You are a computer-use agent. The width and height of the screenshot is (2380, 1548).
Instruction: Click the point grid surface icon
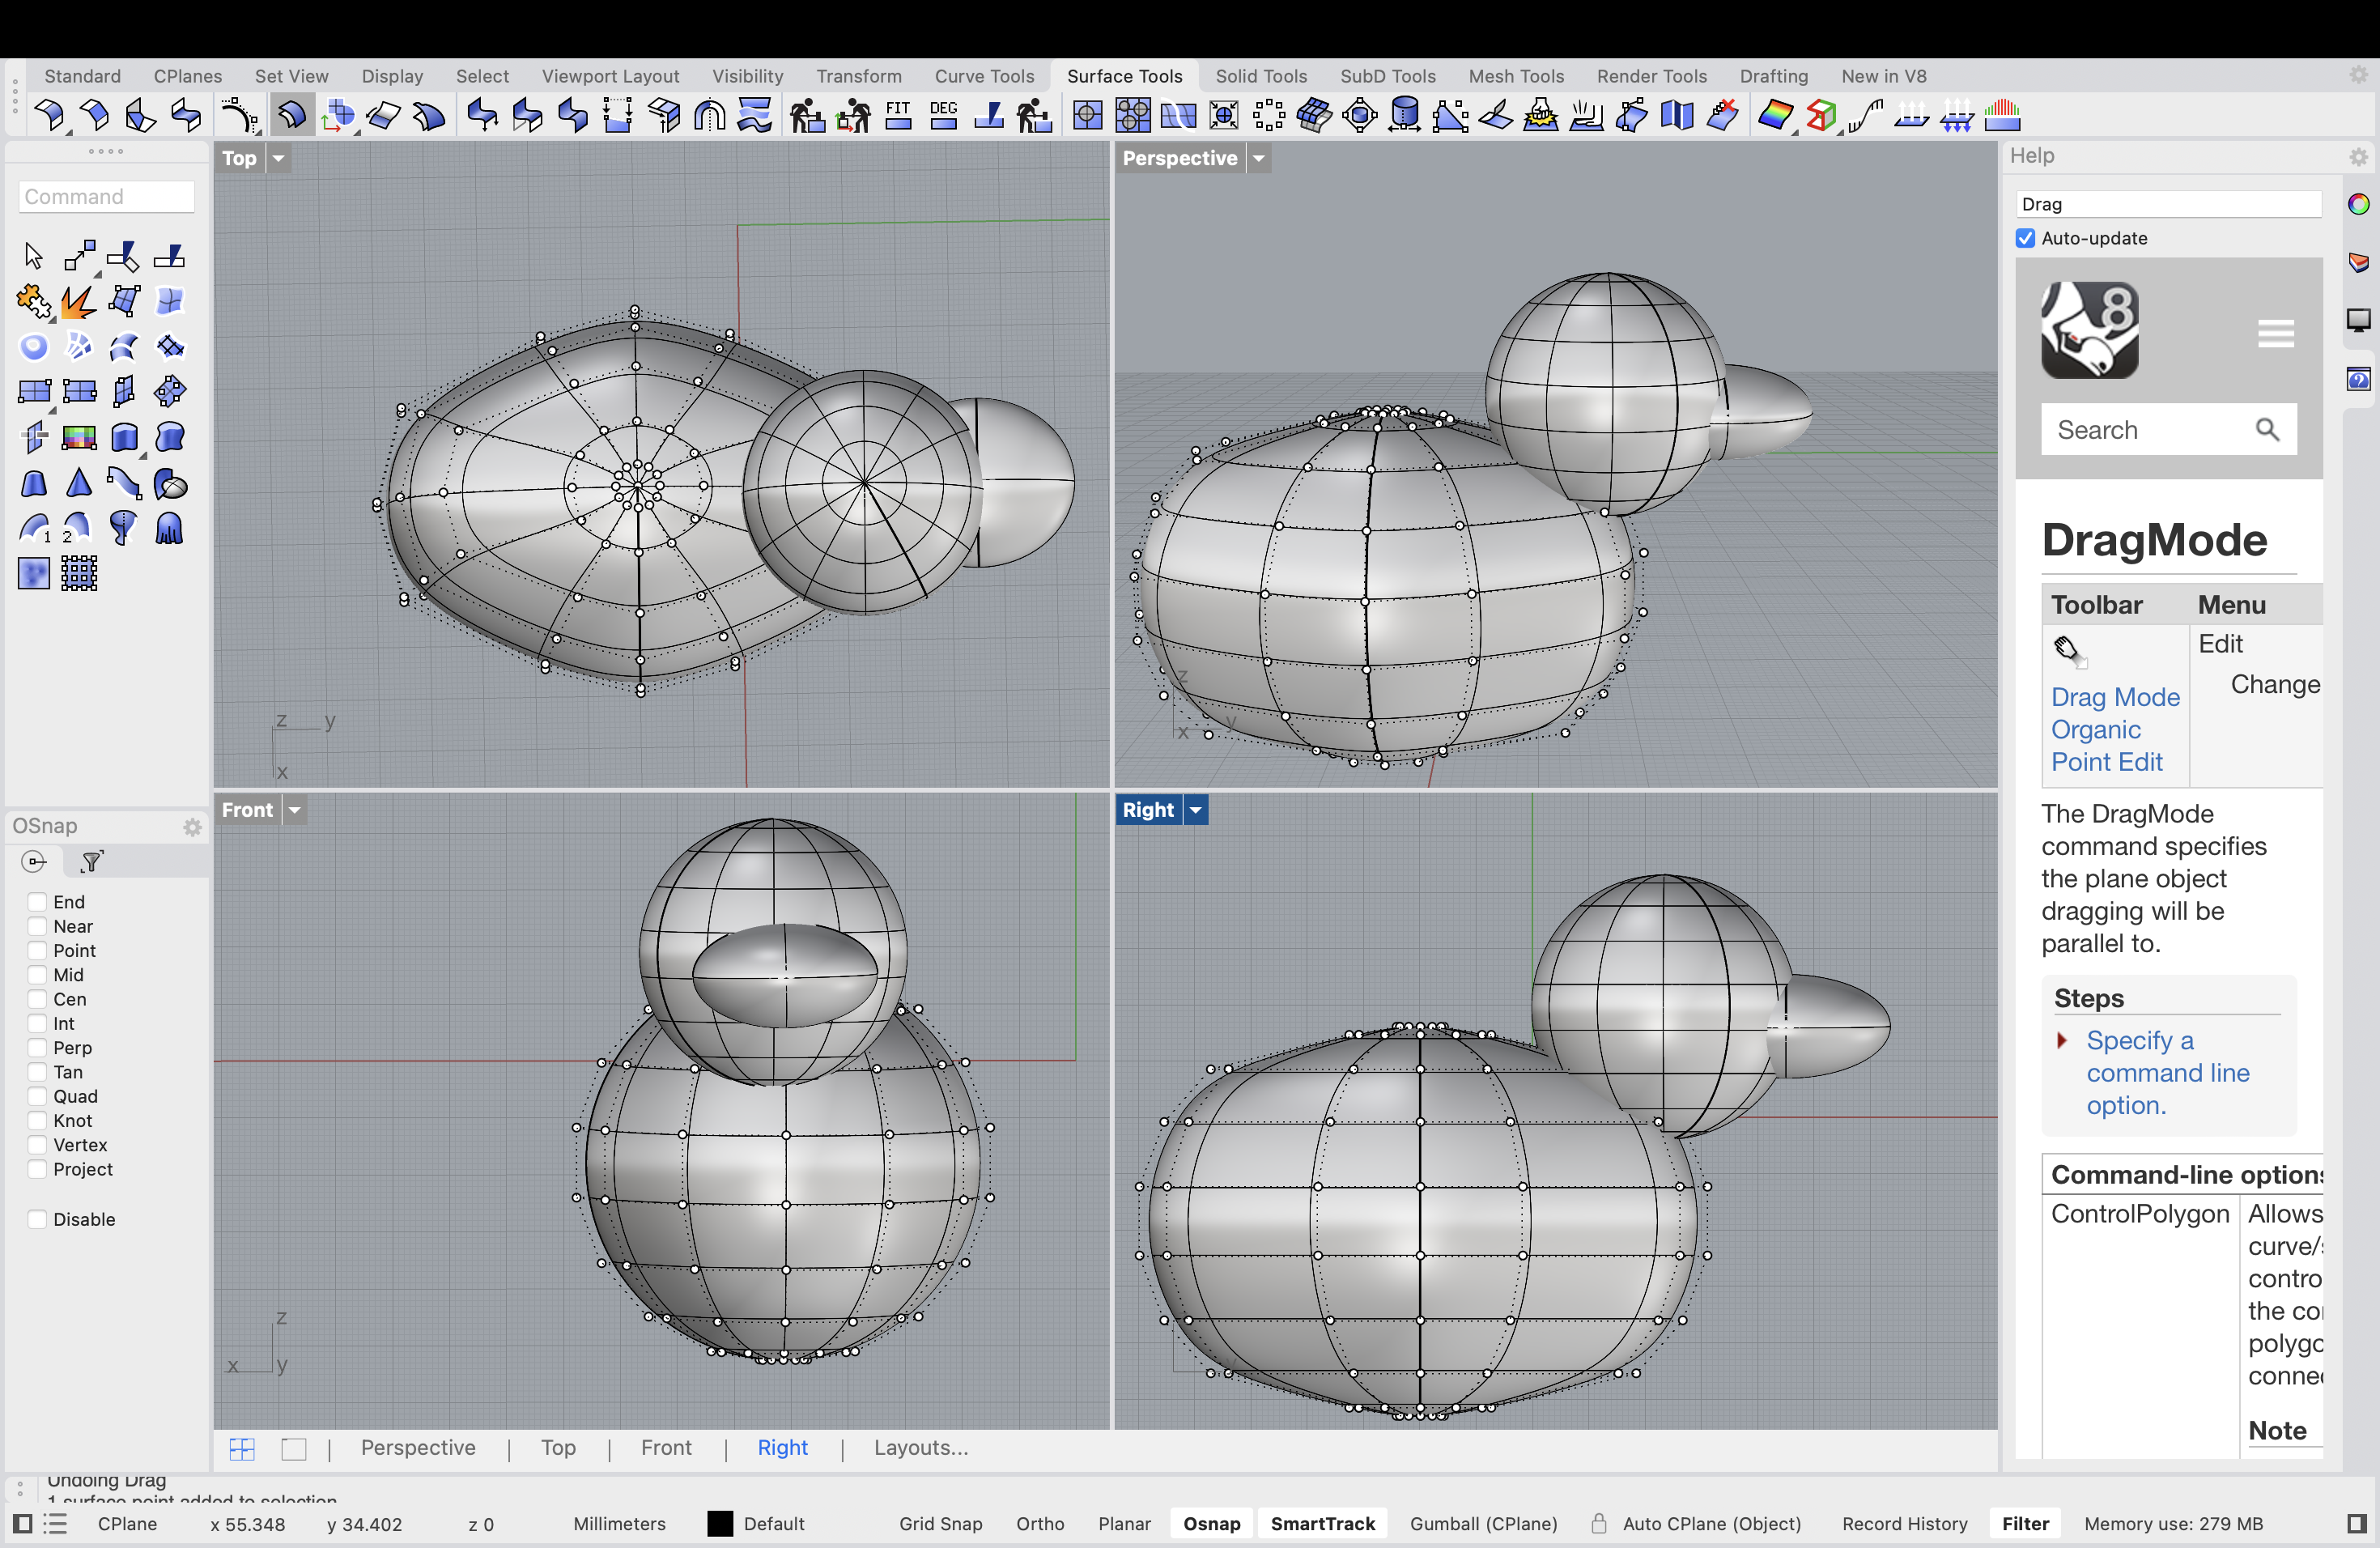pos(78,575)
